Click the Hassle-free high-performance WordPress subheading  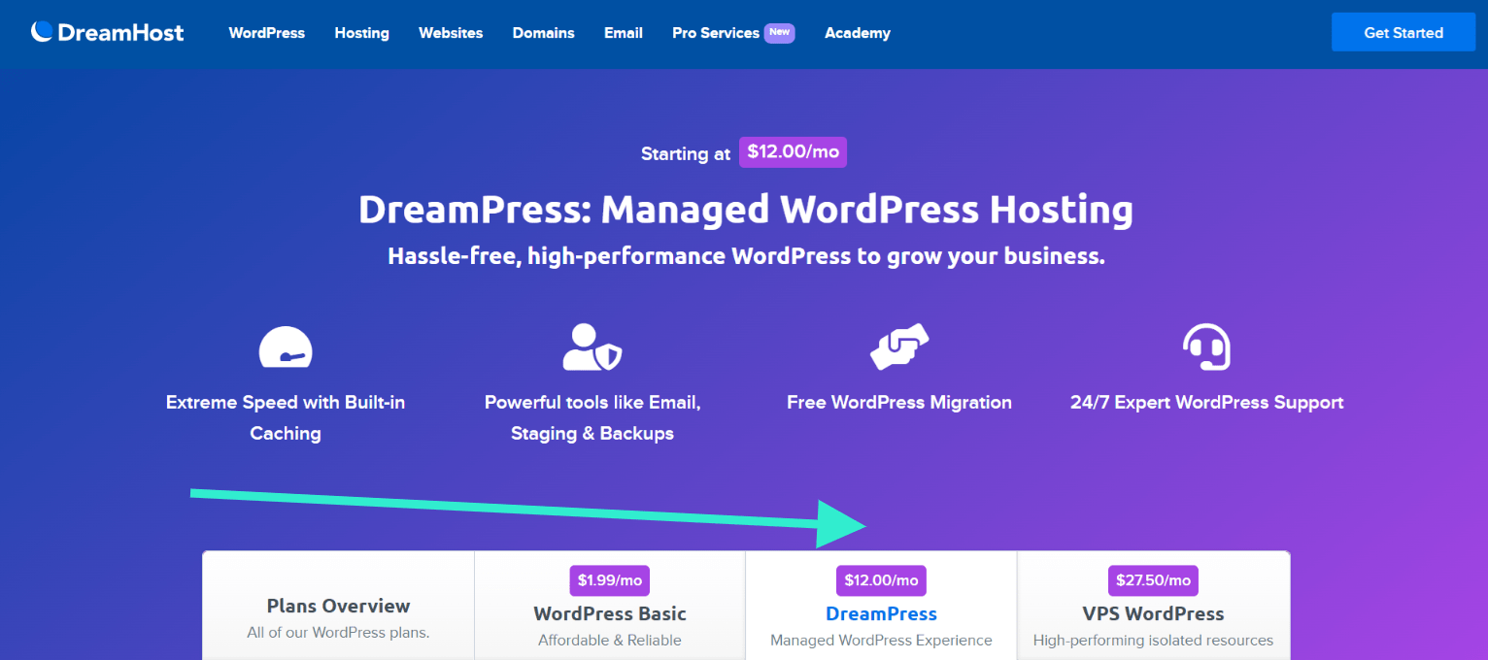click(x=746, y=257)
